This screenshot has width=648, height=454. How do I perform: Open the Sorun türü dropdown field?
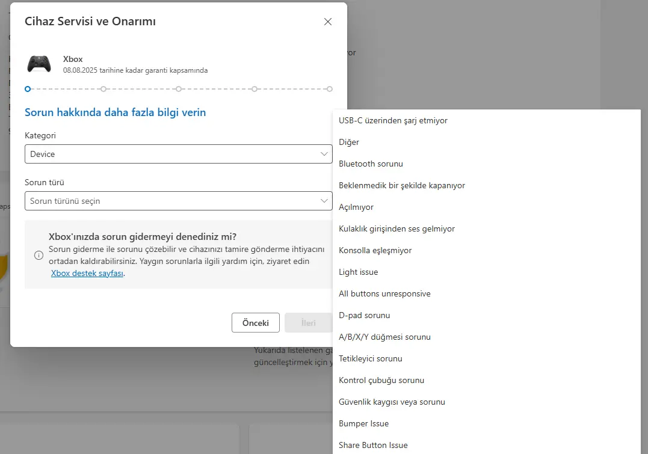pos(179,201)
